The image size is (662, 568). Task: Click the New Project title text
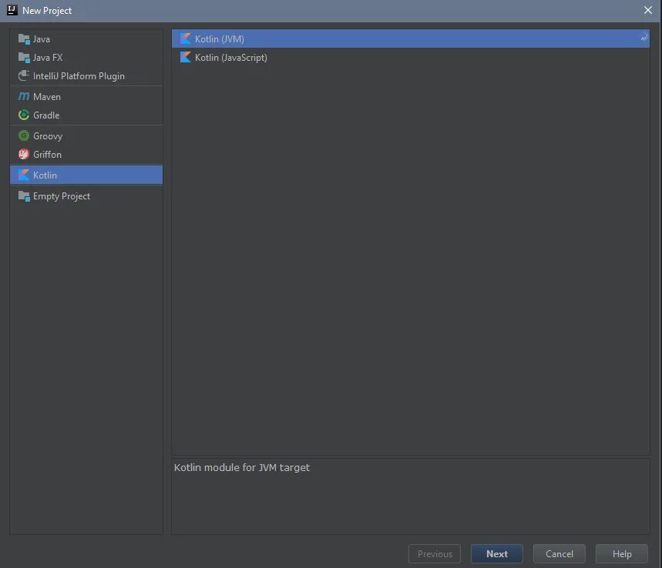pos(47,11)
